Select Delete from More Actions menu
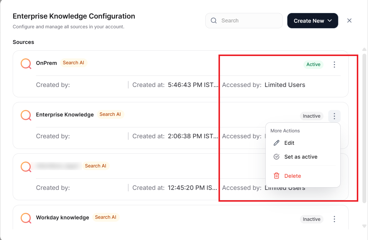Image resolution: width=368 pixels, height=240 pixels. pyautogui.click(x=293, y=176)
